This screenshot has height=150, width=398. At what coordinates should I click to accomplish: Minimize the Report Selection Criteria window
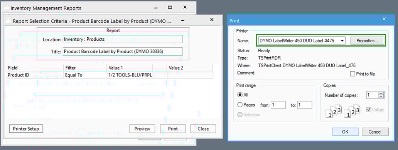[183, 20]
